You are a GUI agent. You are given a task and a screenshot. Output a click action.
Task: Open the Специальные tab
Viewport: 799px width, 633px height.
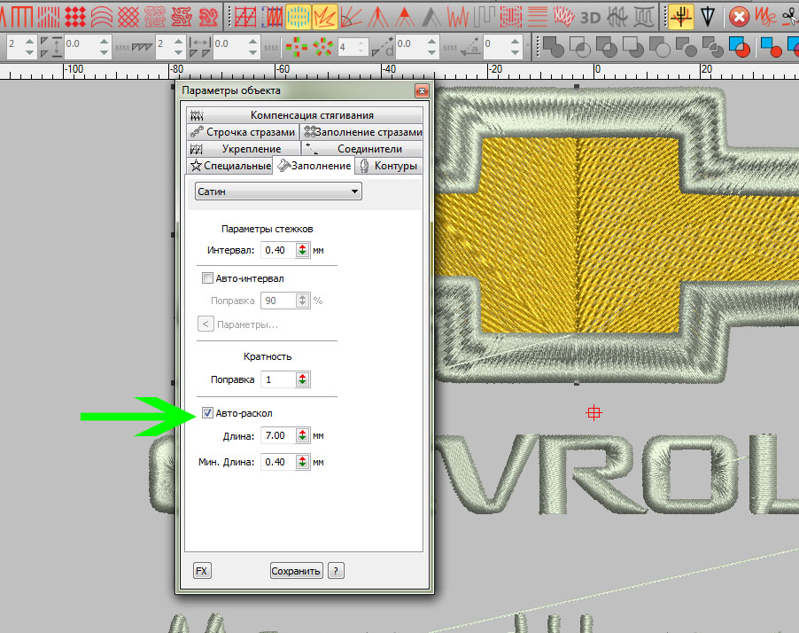[x=229, y=166]
